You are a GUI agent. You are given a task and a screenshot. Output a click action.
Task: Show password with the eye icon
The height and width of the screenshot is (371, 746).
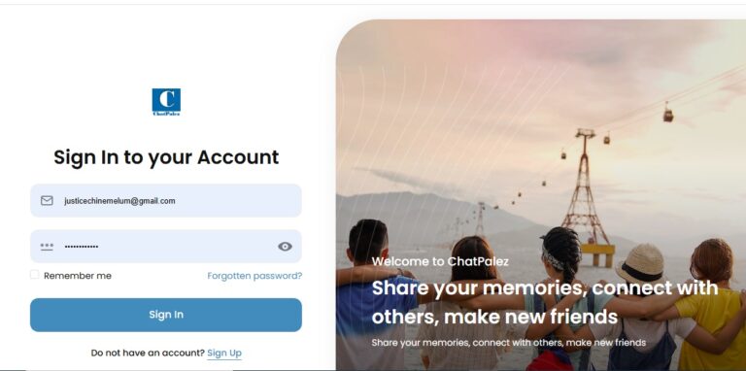pyautogui.click(x=285, y=247)
